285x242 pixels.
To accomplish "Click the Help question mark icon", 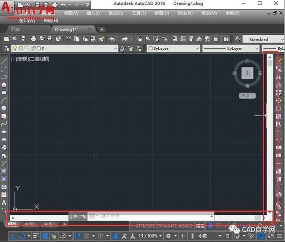I will pos(226,39).
